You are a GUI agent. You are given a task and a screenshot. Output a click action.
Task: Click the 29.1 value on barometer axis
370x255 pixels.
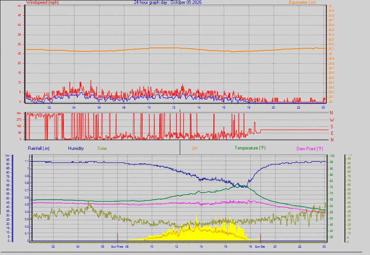[x=331, y=97]
